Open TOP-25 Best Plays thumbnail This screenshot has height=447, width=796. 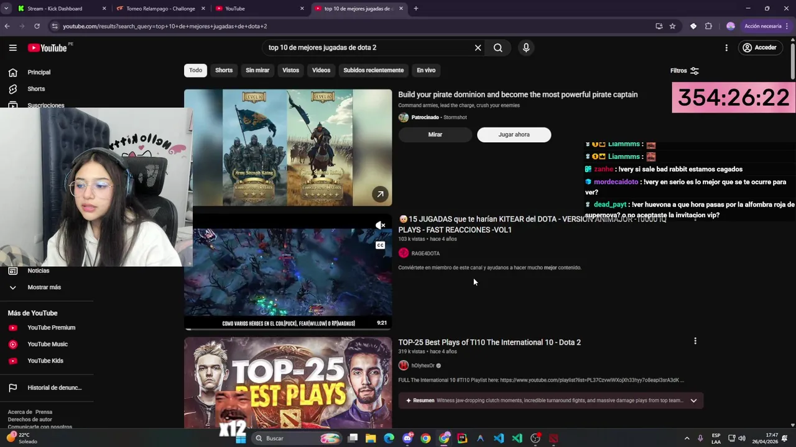(x=288, y=382)
